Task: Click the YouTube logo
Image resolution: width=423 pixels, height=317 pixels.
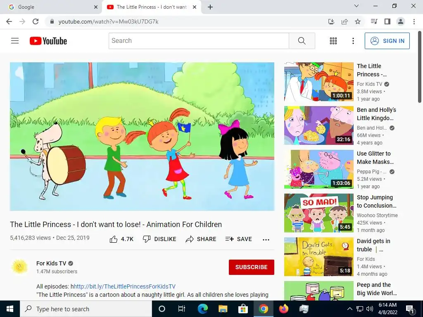Action: pos(48,41)
